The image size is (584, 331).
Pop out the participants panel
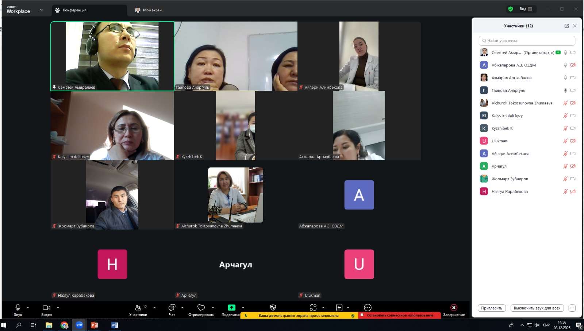[x=566, y=26]
